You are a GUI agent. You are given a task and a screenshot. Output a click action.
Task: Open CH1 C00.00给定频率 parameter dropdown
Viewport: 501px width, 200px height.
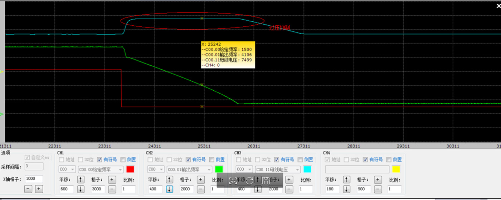(x=101, y=169)
